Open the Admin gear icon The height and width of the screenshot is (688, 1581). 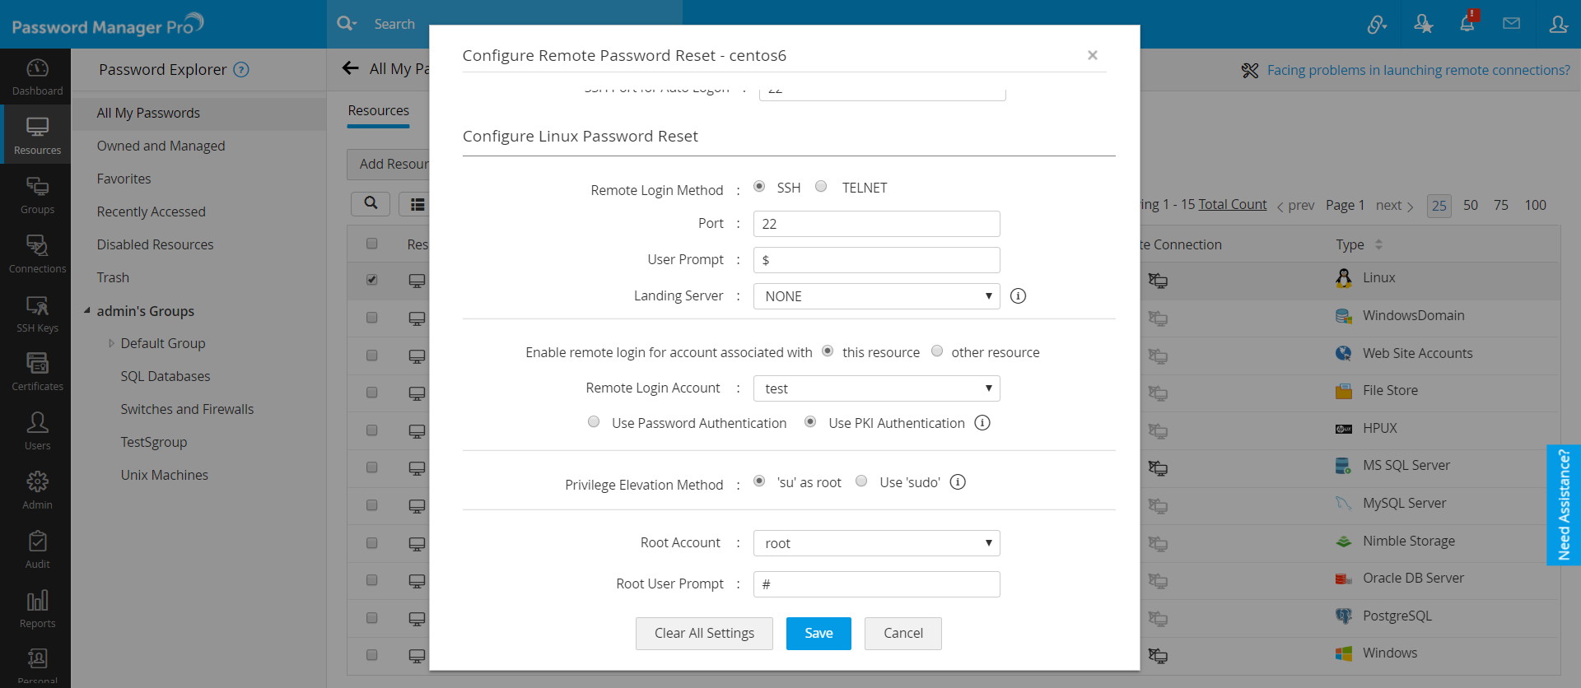(x=37, y=490)
